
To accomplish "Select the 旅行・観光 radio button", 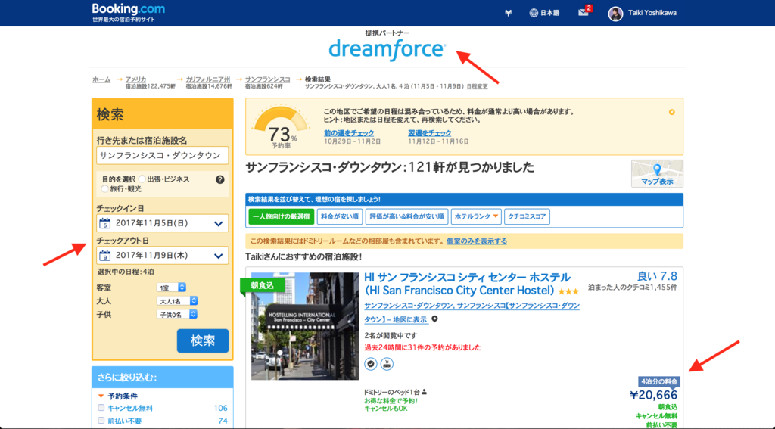I will (x=104, y=189).
